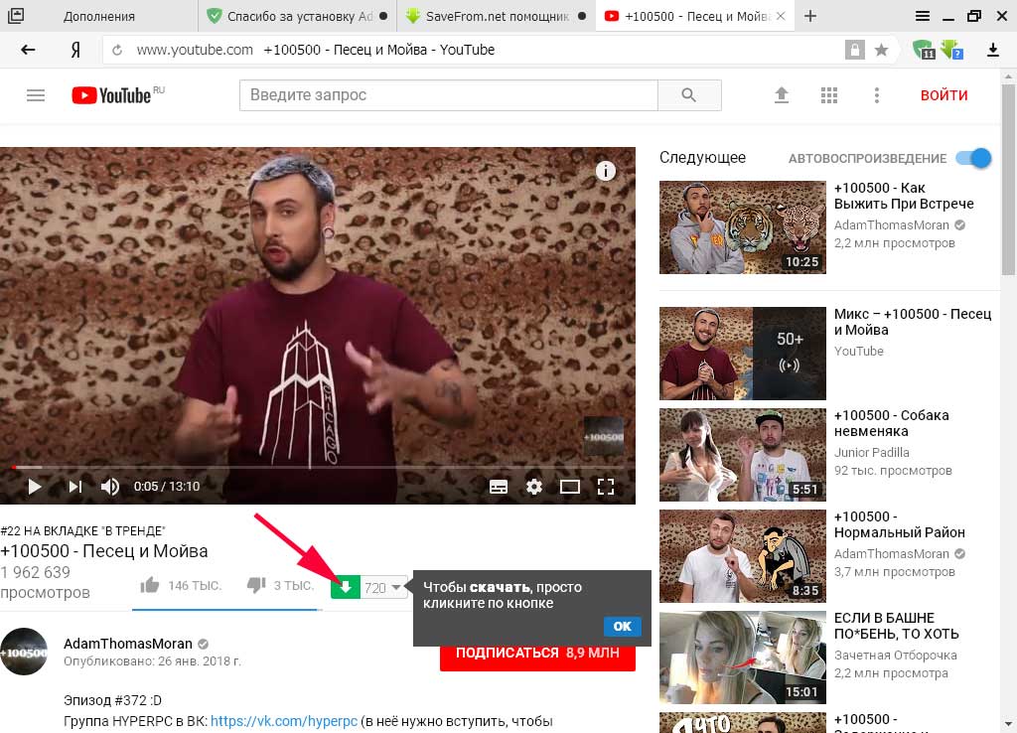Image resolution: width=1017 pixels, height=733 pixels.
Task: Go back with the browser back arrow
Action: tap(27, 50)
